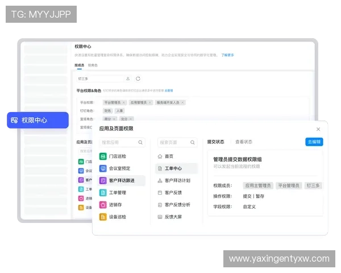Open the 客户拜访计划 page entry
This screenshot has width=341, height=273.
point(177,180)
